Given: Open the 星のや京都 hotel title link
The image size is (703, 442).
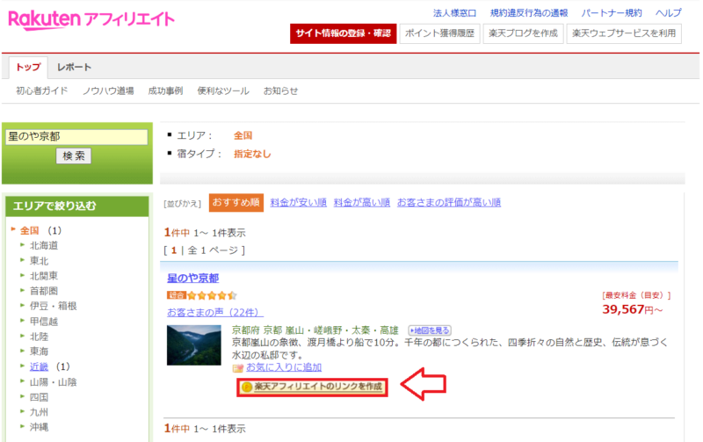Looking at the screenshot, I should (192, 278).
